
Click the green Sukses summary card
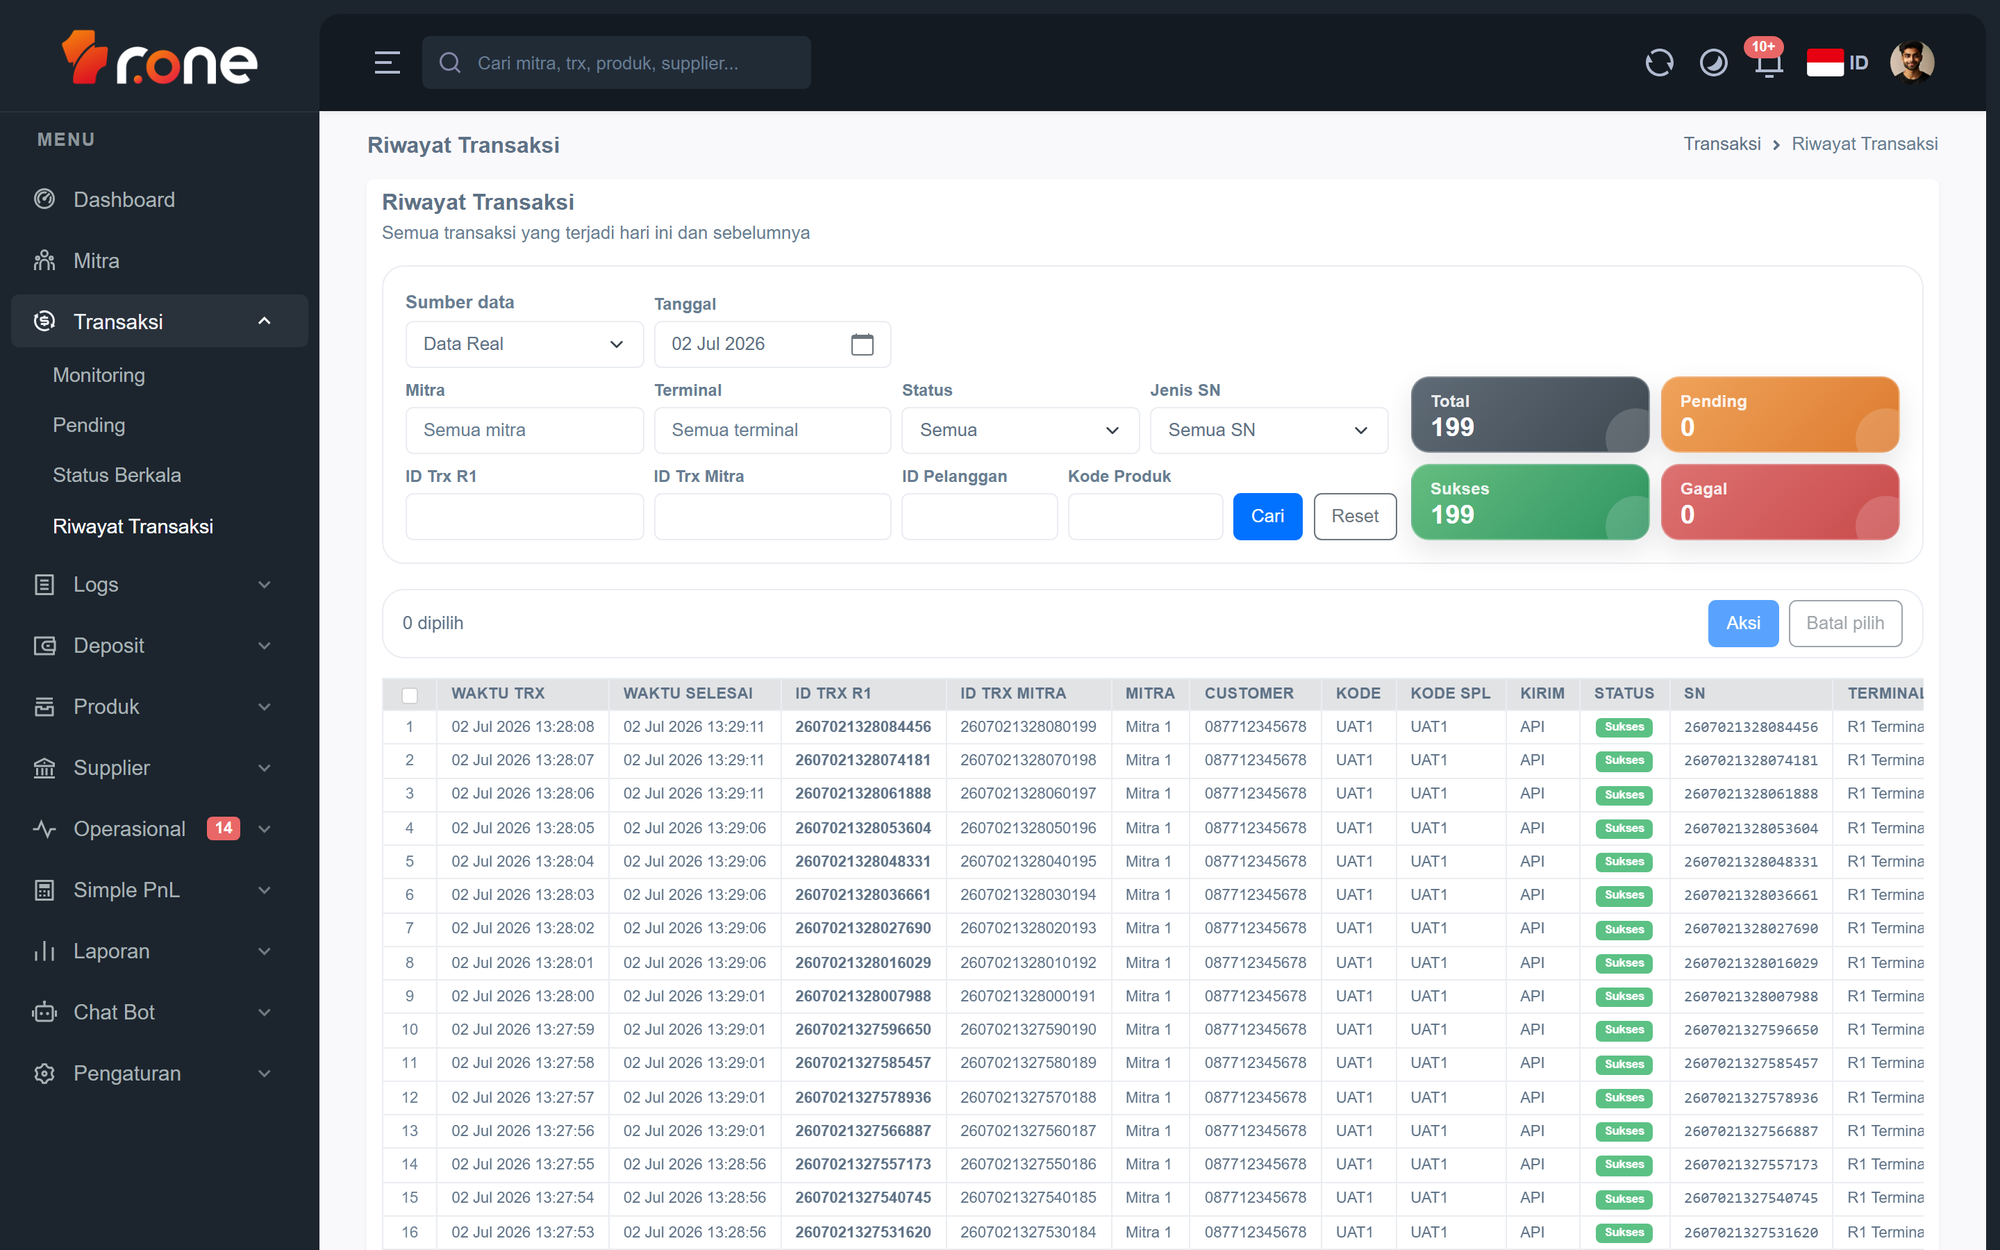tap(1530, 502)
